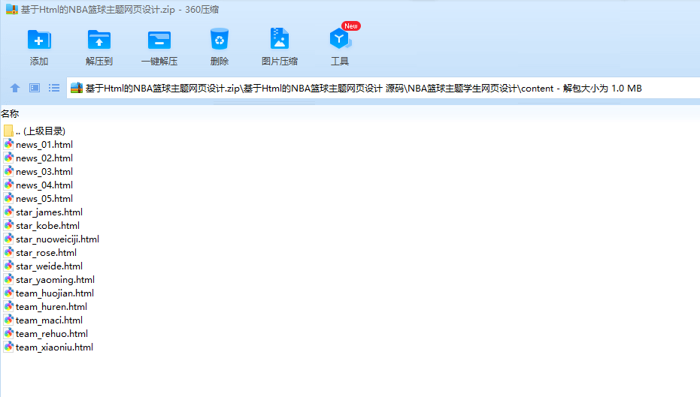Select file team_huren.html
Viewport: 700px width, 397px height.
[46, 307]
